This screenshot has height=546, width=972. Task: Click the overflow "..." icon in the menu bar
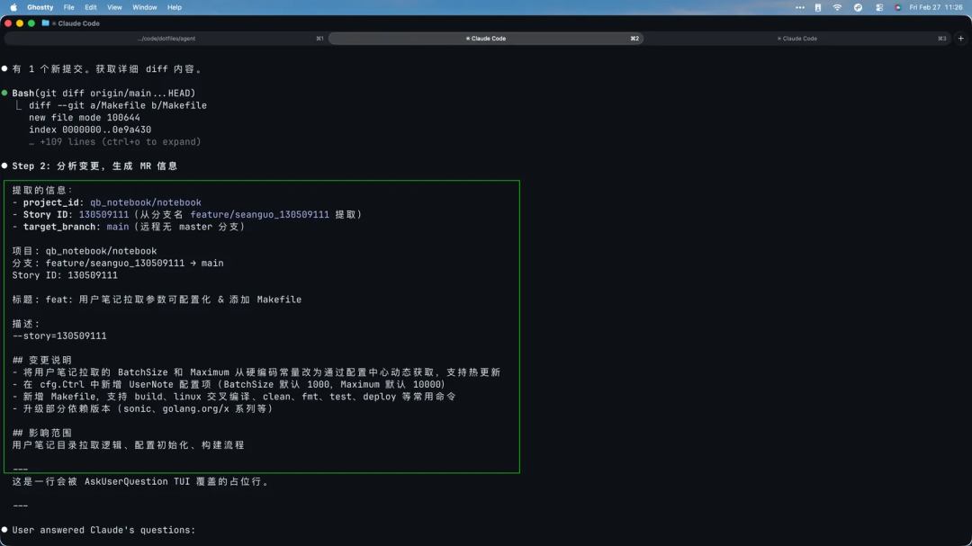point(800,7)
